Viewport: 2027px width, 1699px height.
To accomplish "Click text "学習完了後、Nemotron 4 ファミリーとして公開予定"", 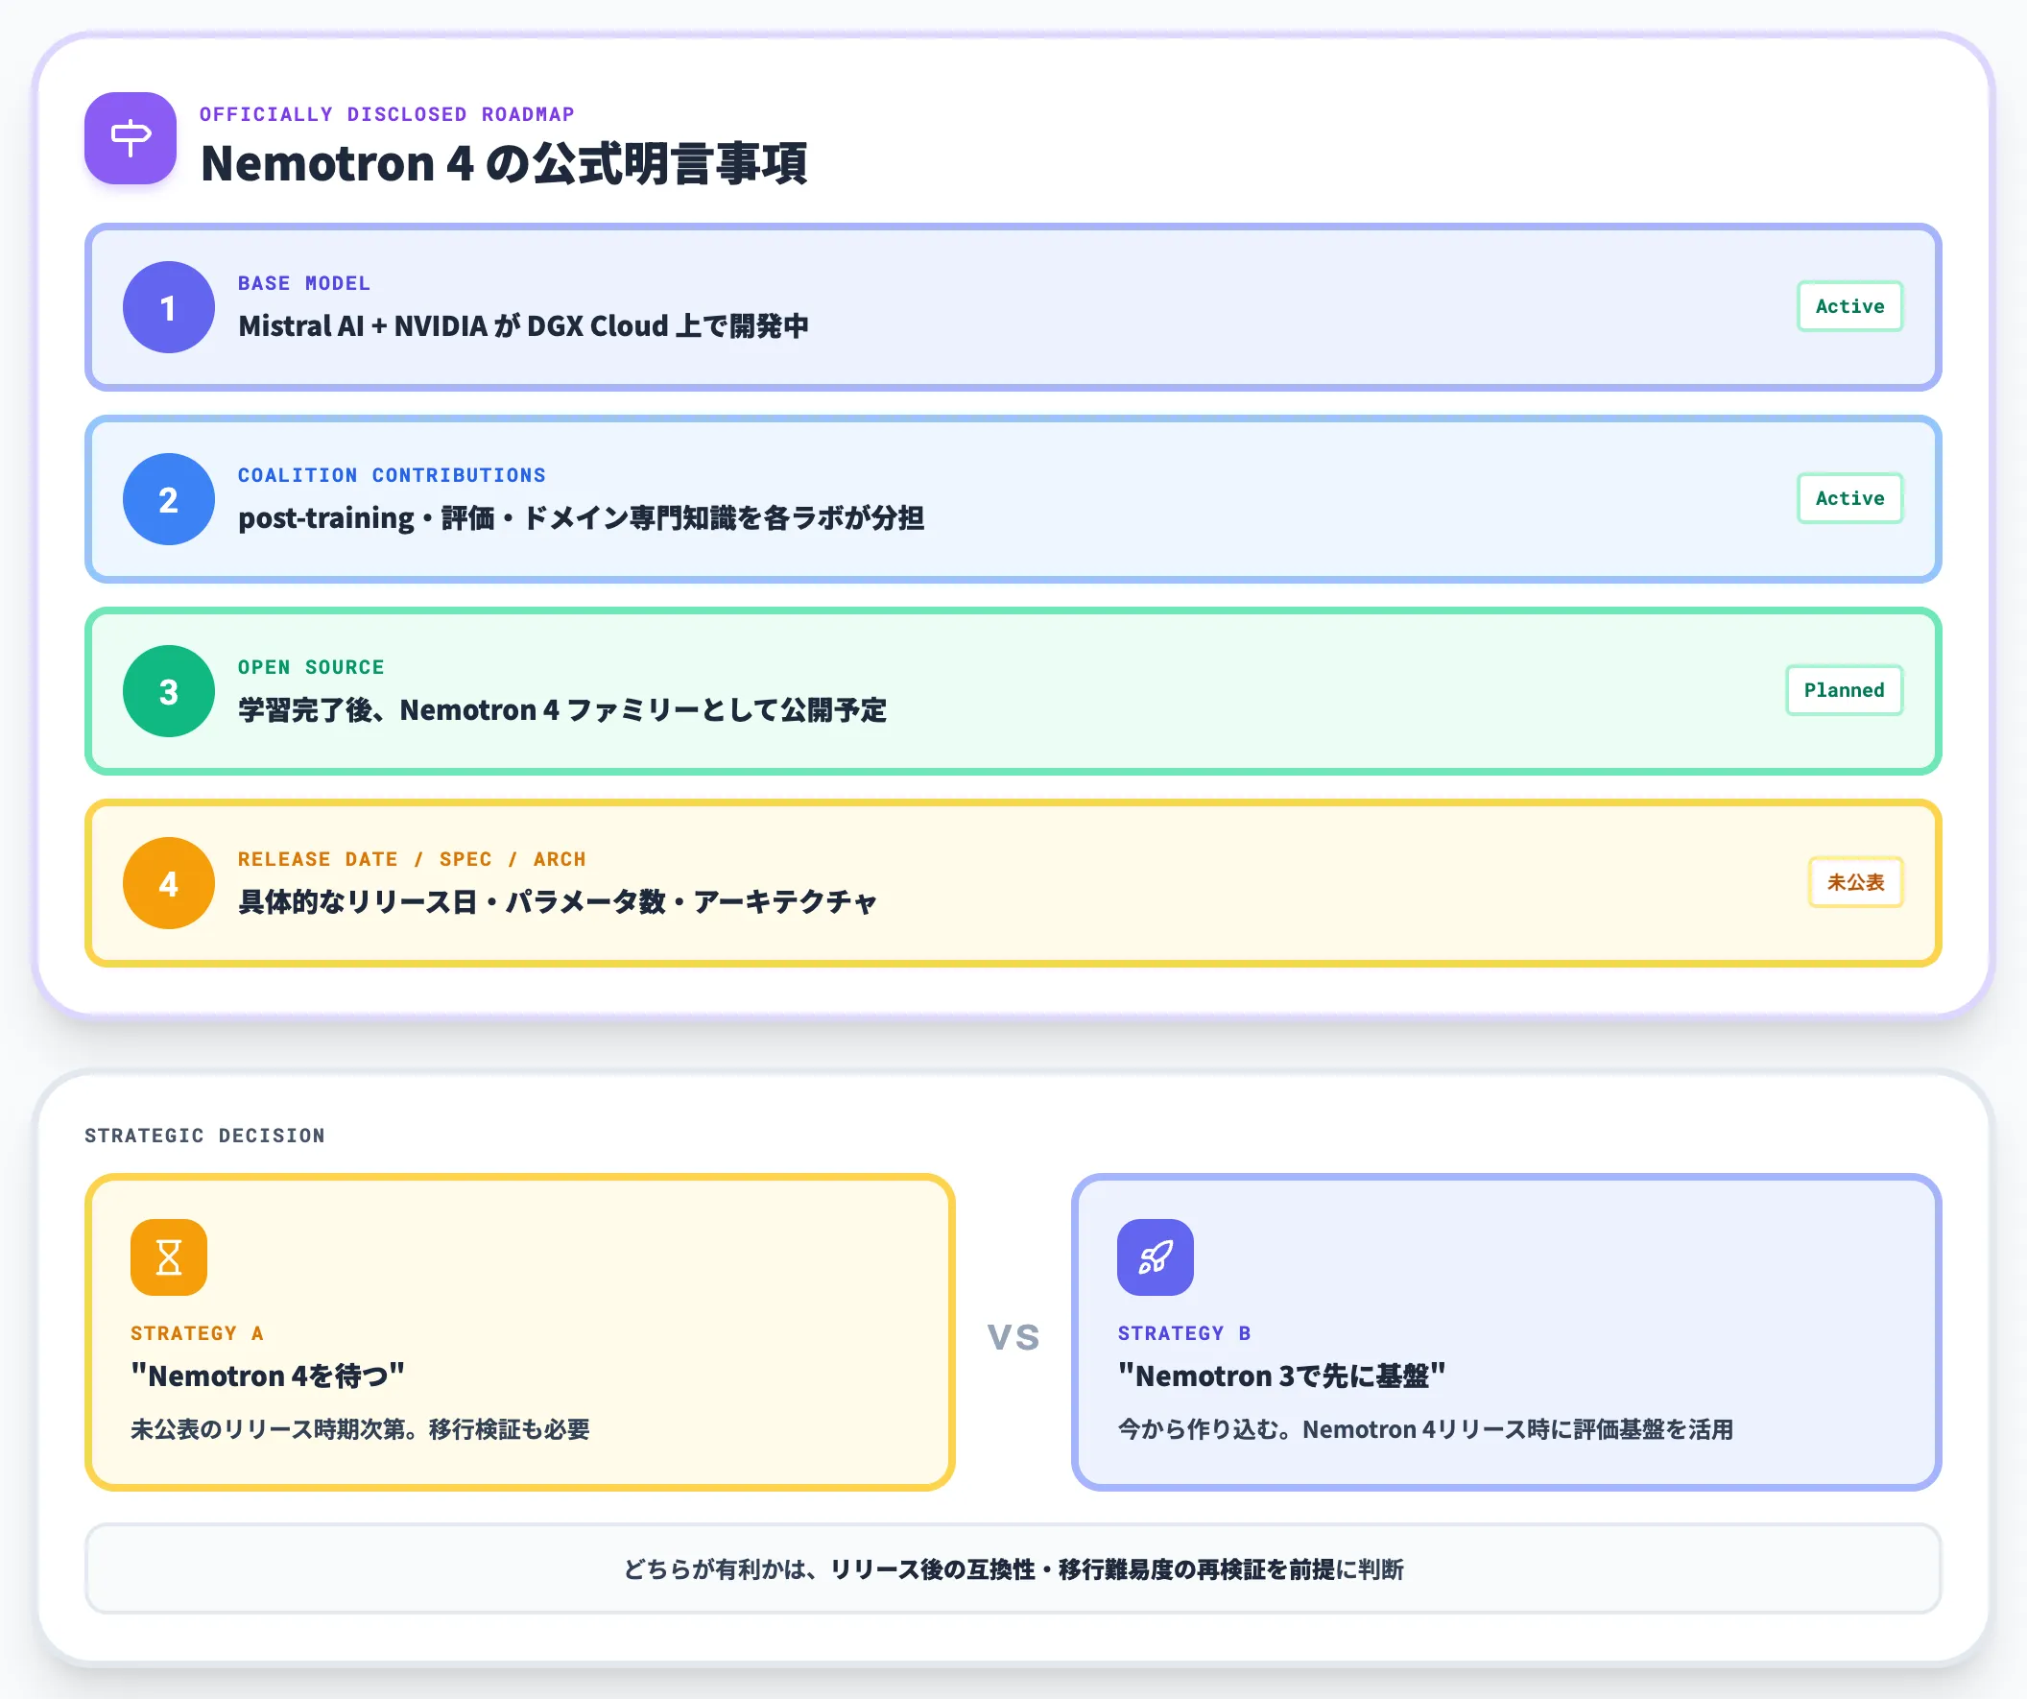I will point(561,710).
